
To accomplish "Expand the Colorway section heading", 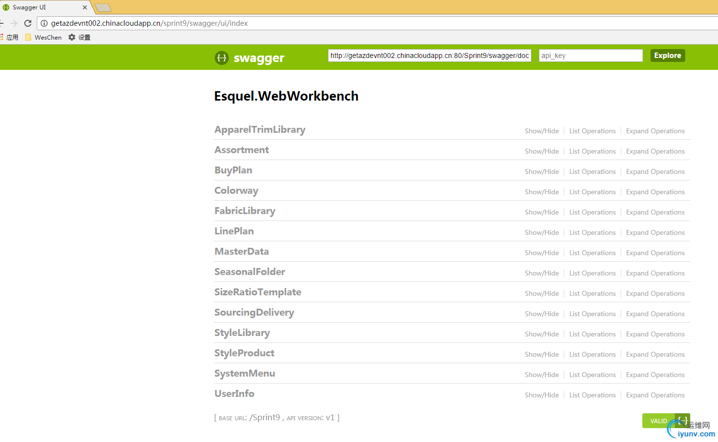I will [x=236, y=190].
